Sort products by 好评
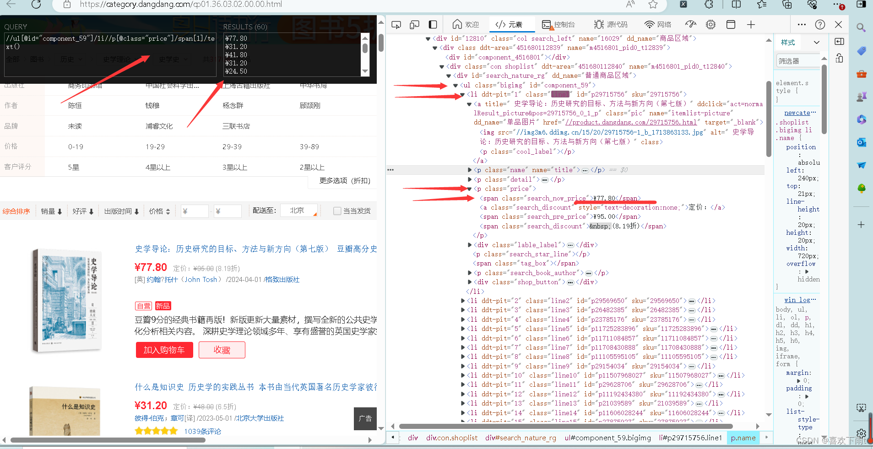 click(x=83, y=211)
